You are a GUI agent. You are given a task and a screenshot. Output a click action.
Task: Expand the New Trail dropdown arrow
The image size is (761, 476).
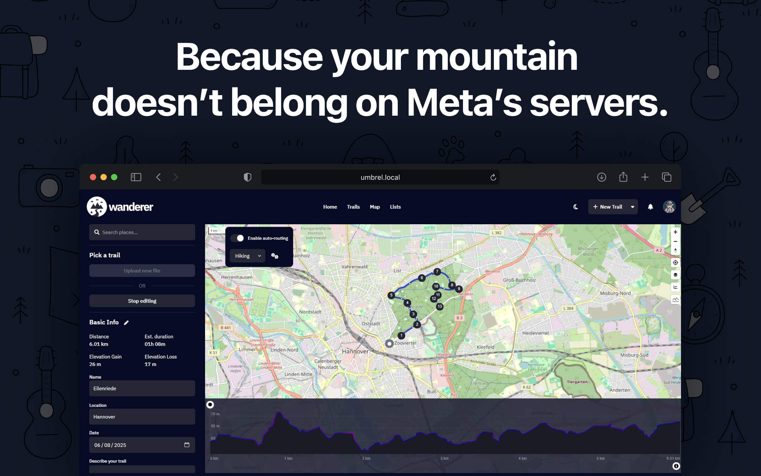coord(632,207)
